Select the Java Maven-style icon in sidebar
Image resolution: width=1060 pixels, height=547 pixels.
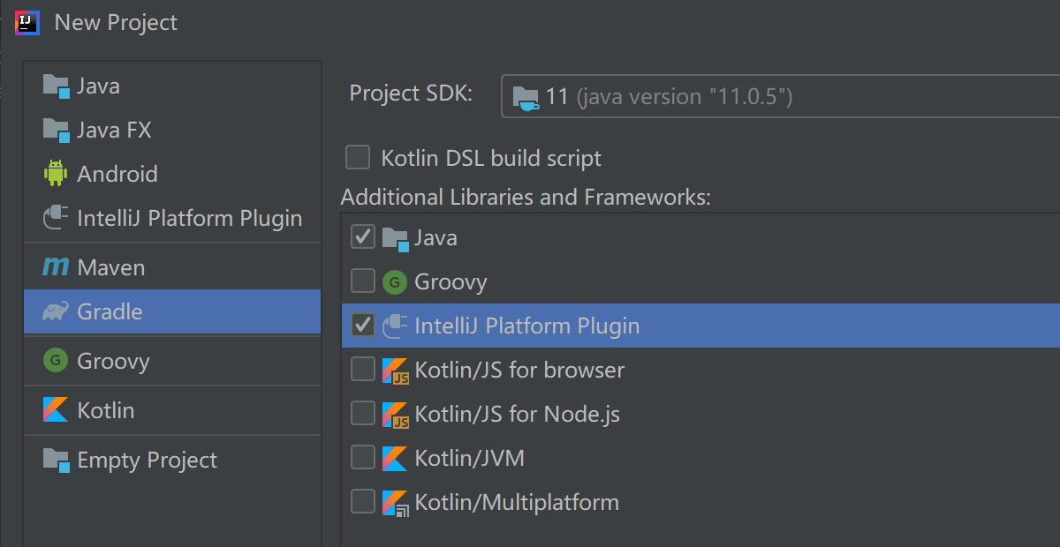click(55, 86)
